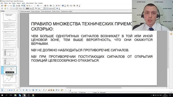Image resolution: width=173 pixels, height=97 pixels.
Task: Click the horizontal scrollbar below the slide
Action: click(94, 88)
